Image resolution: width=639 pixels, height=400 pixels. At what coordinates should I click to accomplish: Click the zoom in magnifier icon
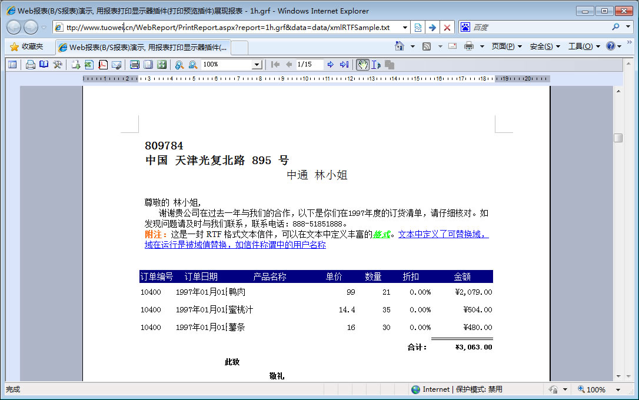point(179,65)
